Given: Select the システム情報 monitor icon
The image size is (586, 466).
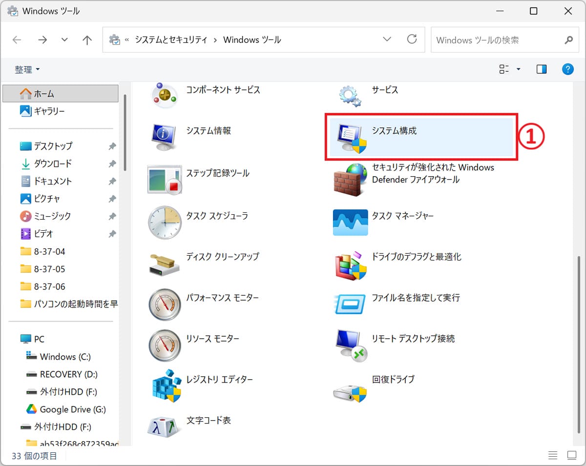Looking at the screenshot, I should click(x=164, y=137).
